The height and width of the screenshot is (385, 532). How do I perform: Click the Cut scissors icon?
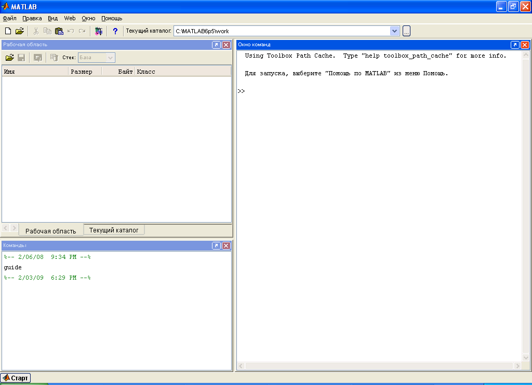36,31
